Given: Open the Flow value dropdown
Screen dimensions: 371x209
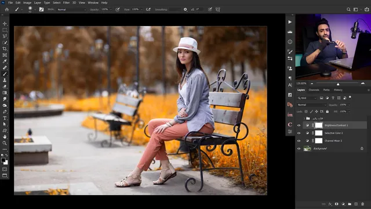Looking at the screenshot, I should [x=141, y=9].
